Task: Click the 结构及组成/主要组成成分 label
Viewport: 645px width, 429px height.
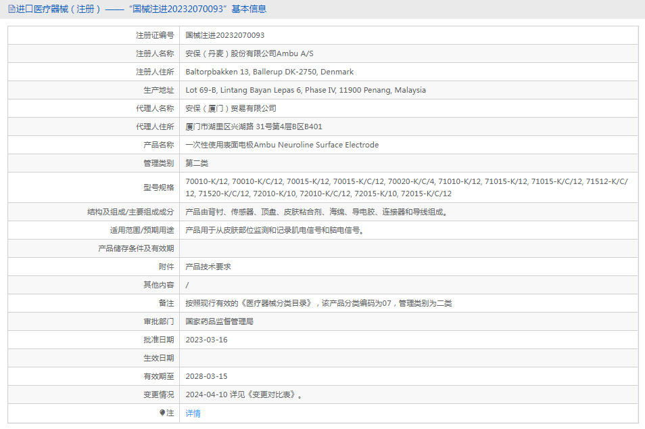Action: (130, 212)
